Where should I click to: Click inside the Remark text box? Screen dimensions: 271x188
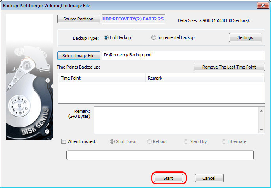pos(176,121)
